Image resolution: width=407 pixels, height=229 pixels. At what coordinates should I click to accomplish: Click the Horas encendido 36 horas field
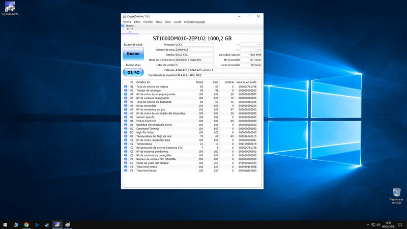tap(251, 65)
